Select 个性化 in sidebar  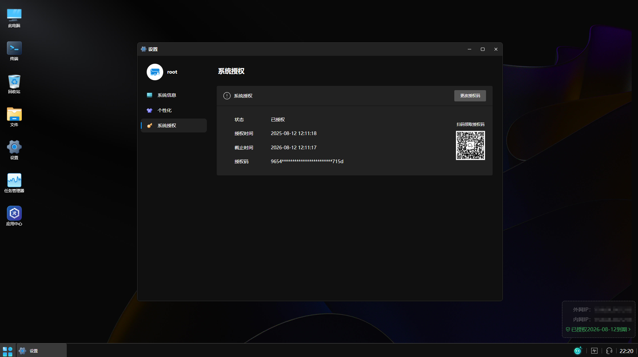[164, 110]
